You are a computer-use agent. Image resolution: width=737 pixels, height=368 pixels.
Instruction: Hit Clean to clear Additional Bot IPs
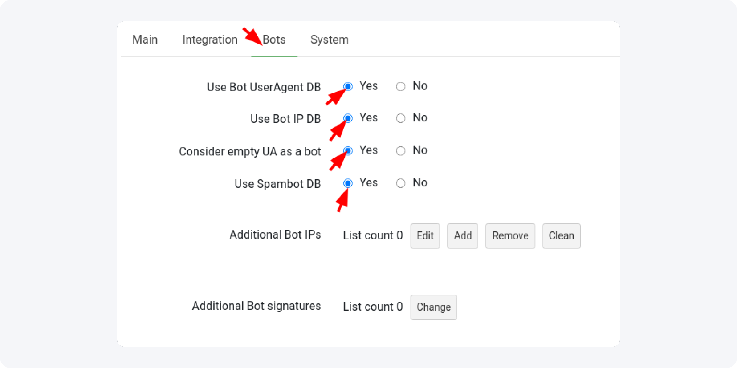[x=561, y=236]
